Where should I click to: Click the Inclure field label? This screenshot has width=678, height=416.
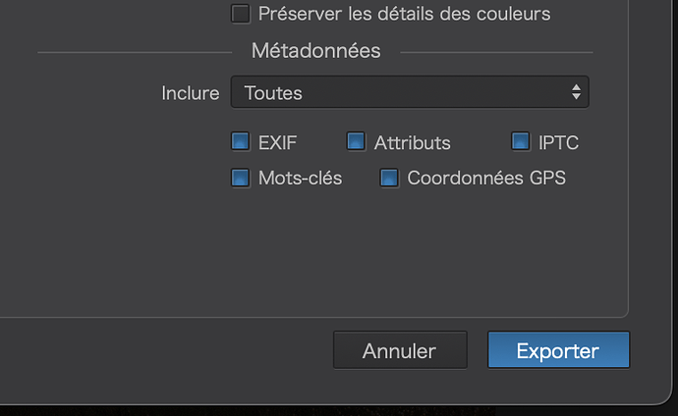[x=190, y=93]
